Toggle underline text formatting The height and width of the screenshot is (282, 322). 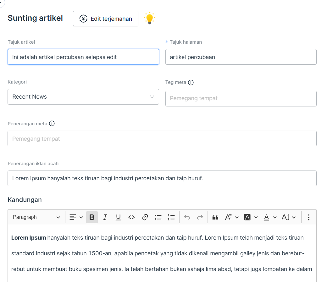[x=118, y=217]
